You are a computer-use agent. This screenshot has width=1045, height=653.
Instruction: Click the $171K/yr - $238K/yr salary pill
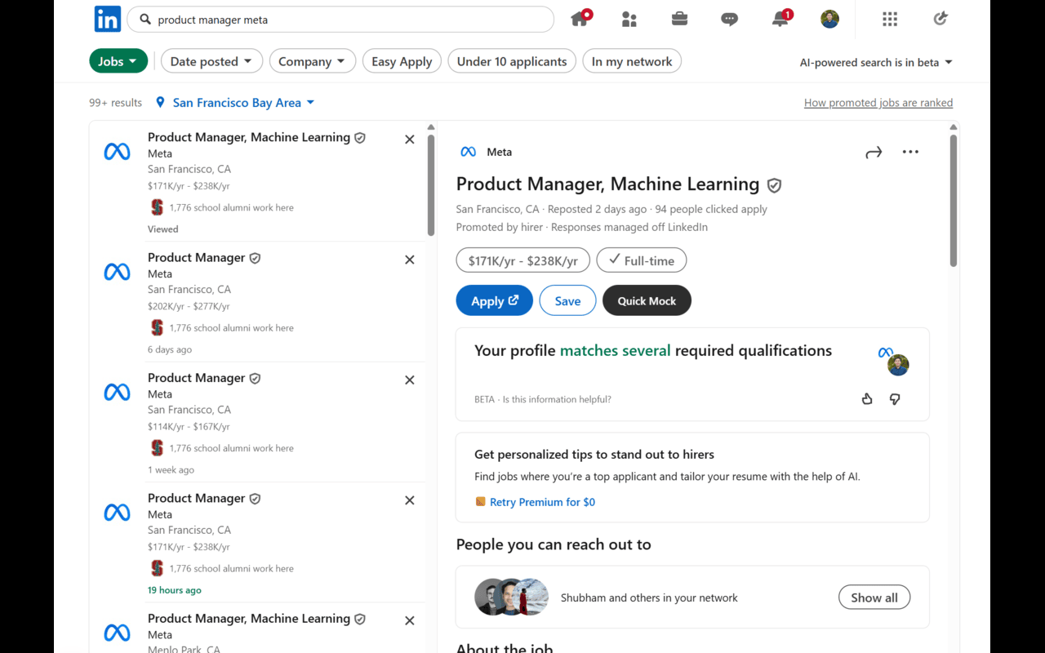(x=523, y=260)
